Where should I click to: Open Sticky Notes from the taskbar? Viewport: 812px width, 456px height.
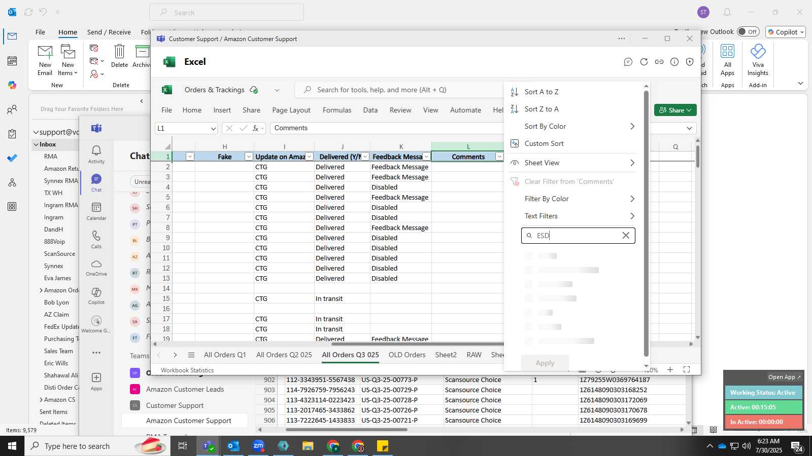383,446
